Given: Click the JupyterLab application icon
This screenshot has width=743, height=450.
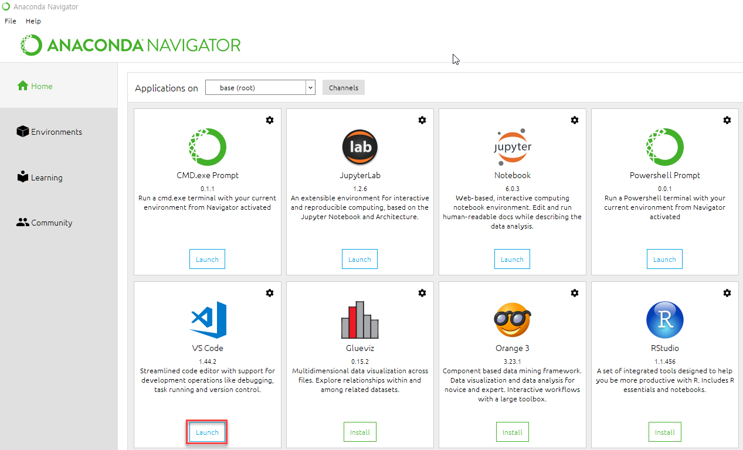Looking at the screenshot, I should 360,147.
